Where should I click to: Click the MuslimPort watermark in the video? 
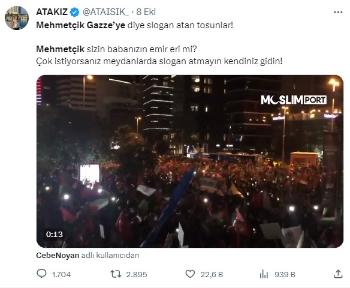point(294,100)
